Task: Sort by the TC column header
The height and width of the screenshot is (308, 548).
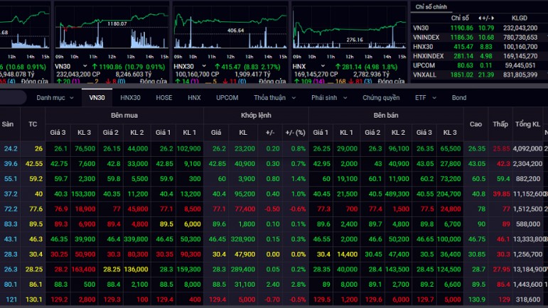Action: pyautogui.click(x=33, y=124)
